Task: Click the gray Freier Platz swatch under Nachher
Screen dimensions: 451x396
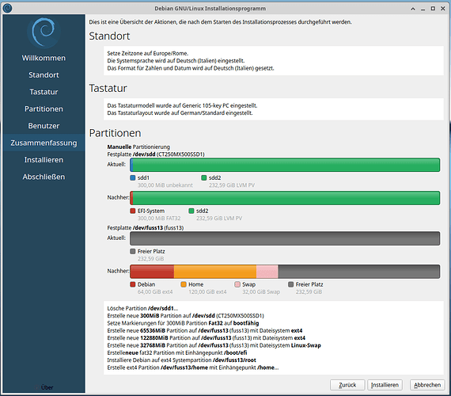Action: tap(291, 284)
